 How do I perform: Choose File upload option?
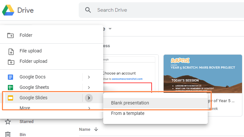[31, 51]
